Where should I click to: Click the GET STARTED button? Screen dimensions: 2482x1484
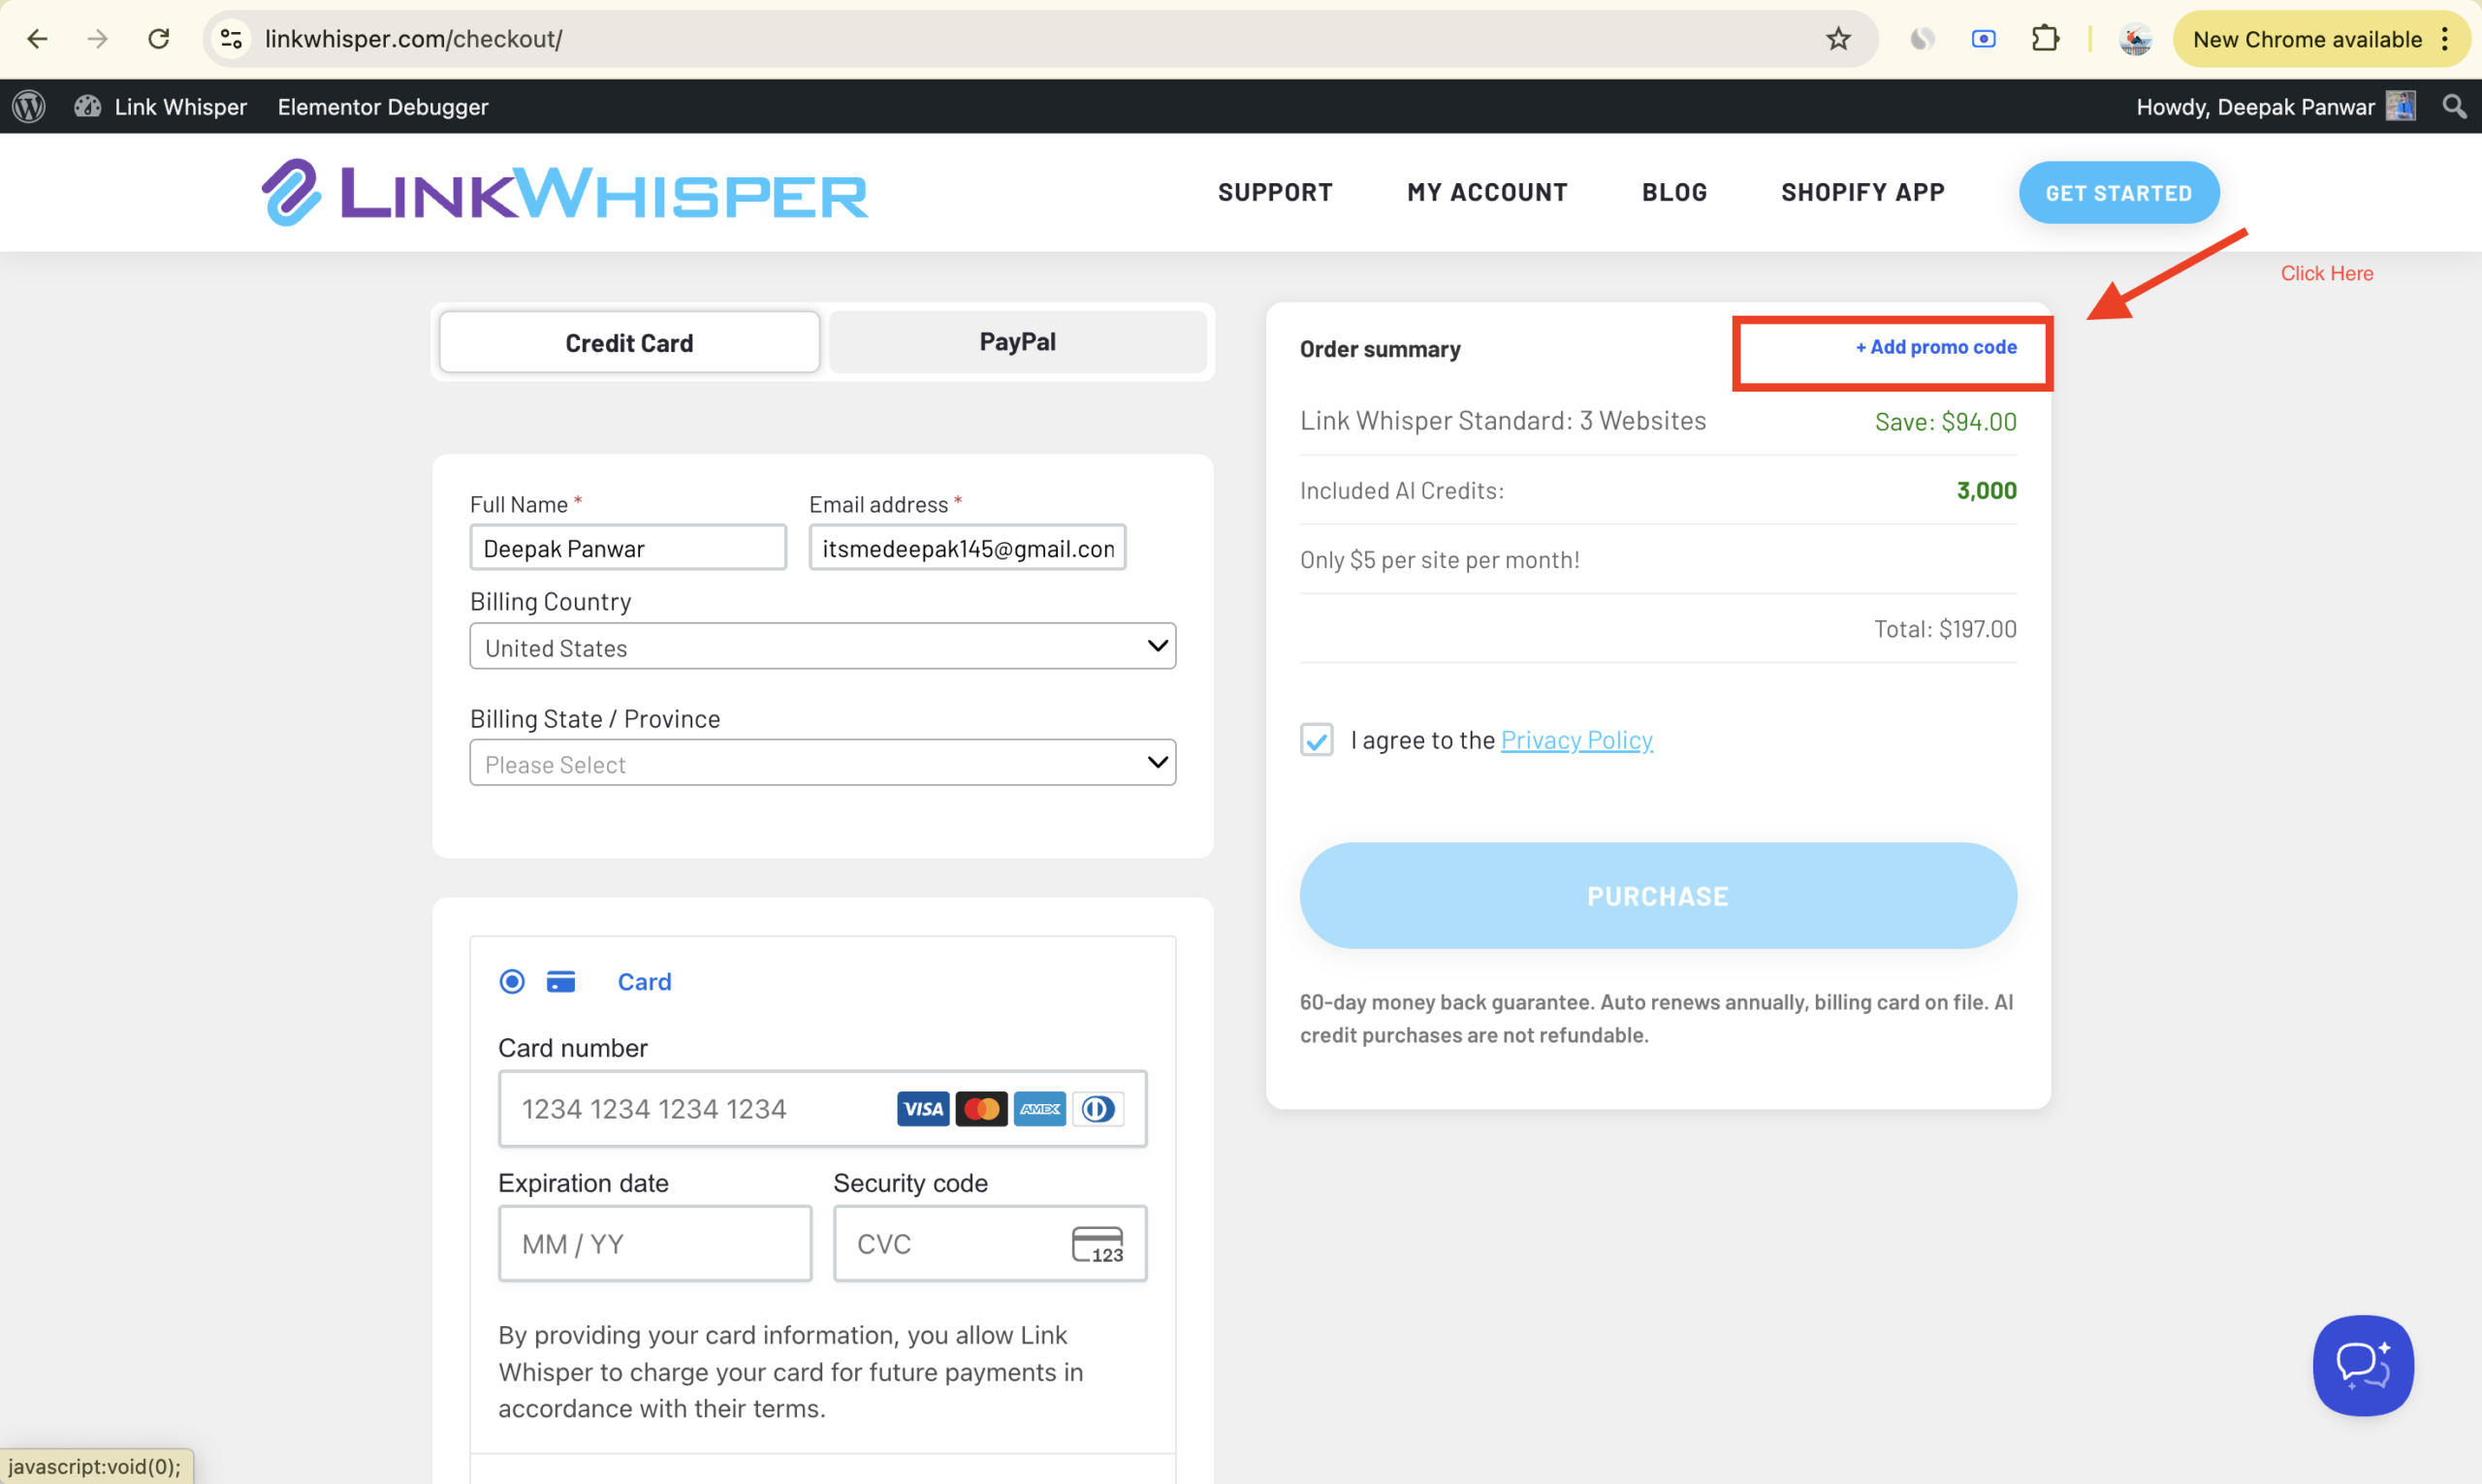pyautogui.click(x=2118, y=192)
